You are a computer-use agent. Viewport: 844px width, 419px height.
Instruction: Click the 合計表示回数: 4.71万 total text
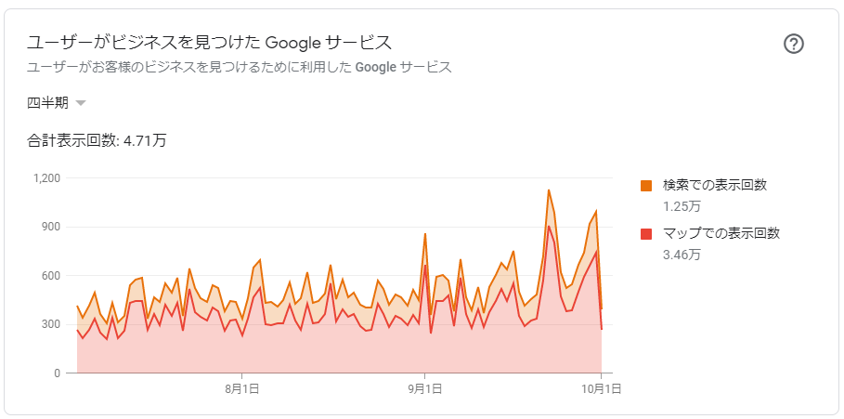tap(97, 141)
